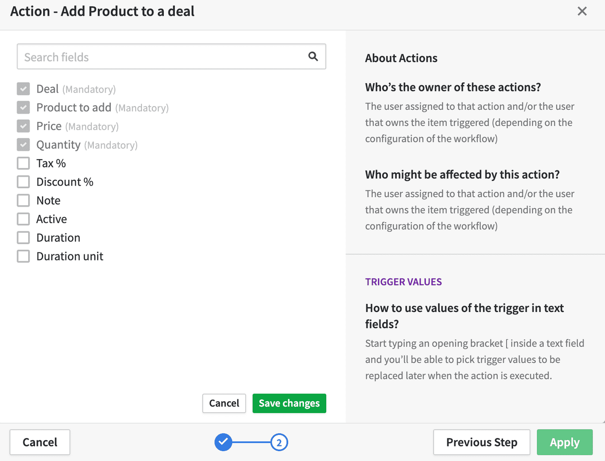Cancel the field selection panel
This screenshot has height=461, width=605.
(x=224, y=403)
